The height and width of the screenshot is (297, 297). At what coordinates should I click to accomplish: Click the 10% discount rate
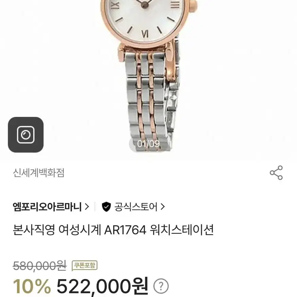(32, 286)
